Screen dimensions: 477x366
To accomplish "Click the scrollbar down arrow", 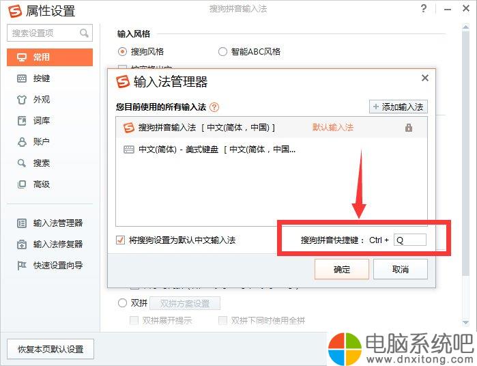I will pos(465,322).
